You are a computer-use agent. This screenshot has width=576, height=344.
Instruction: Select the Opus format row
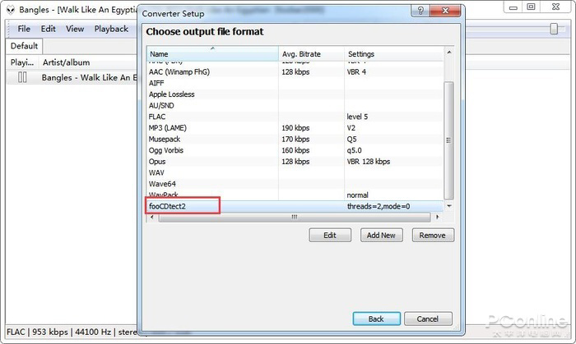[295, 162]
